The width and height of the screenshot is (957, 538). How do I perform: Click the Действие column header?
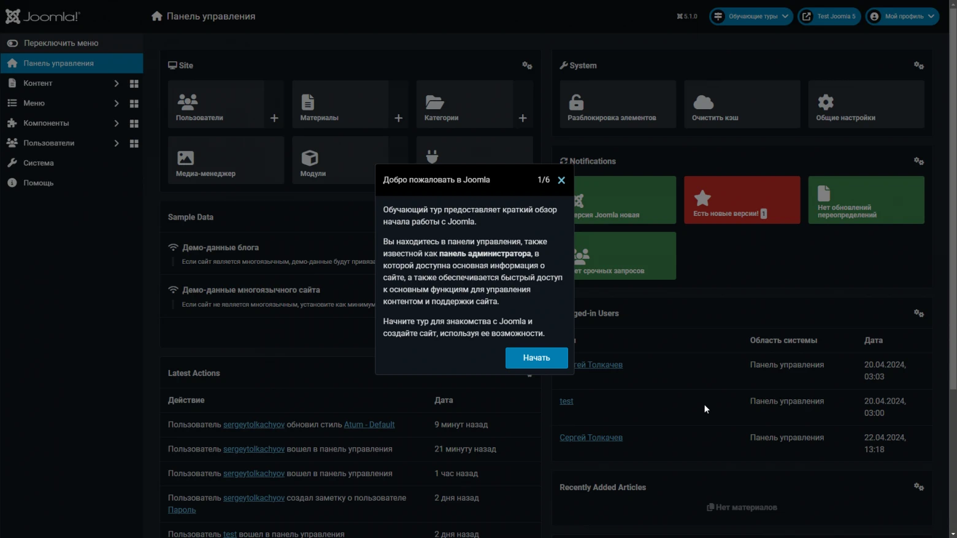coord(186,400)
